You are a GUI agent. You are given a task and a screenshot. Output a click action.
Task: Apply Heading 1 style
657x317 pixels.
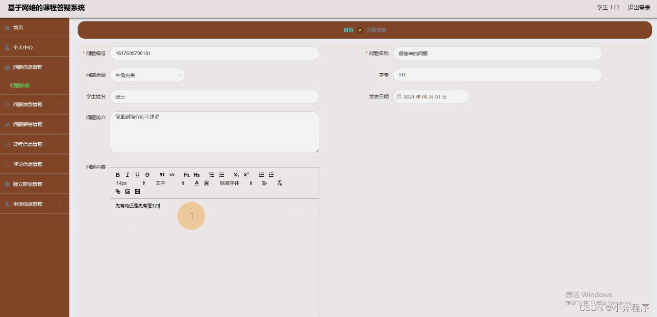point(187,175)
